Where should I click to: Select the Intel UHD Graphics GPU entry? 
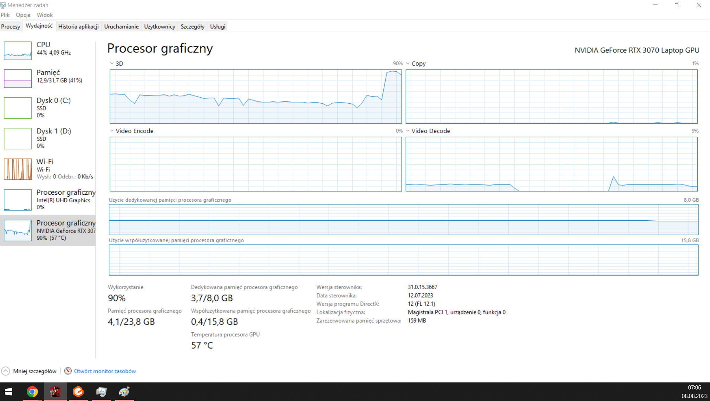click(48, 200)
